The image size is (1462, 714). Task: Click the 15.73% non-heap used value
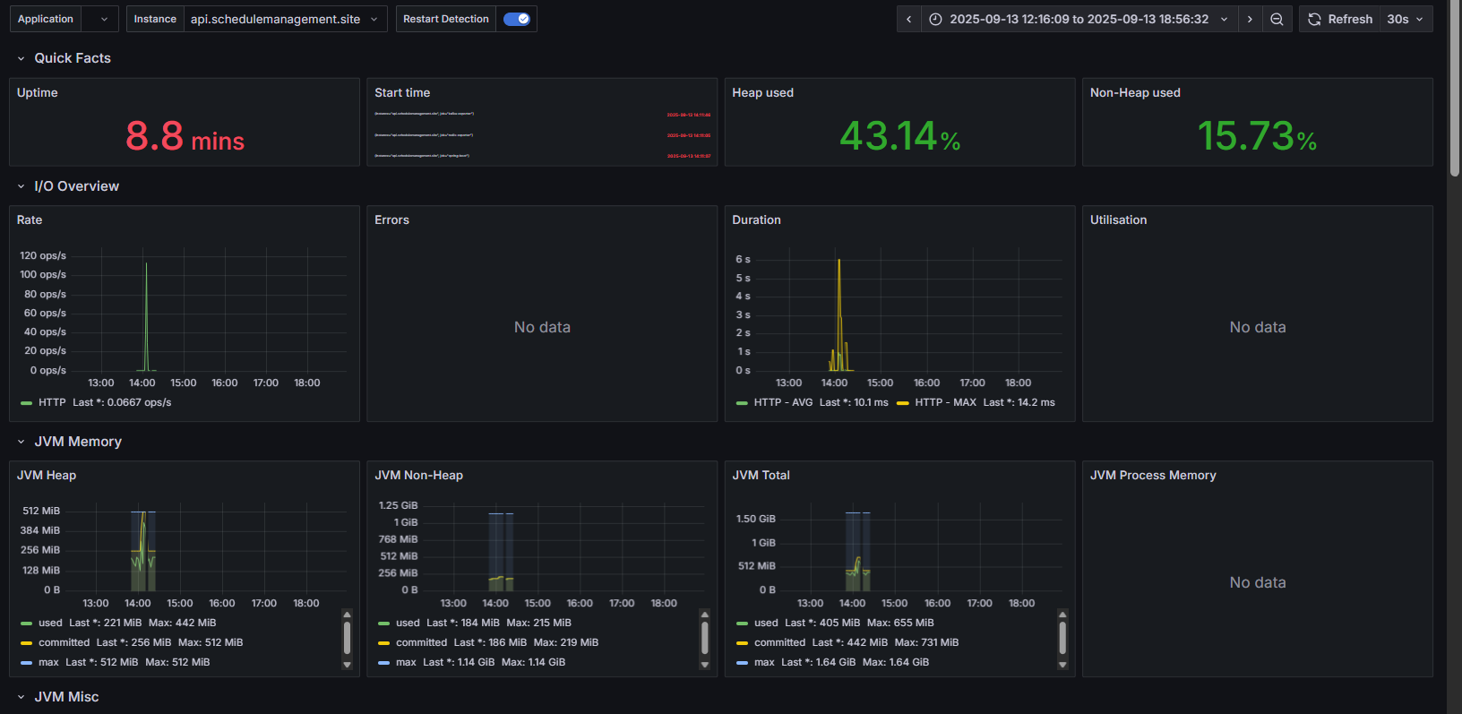[x=1257, y=136]
